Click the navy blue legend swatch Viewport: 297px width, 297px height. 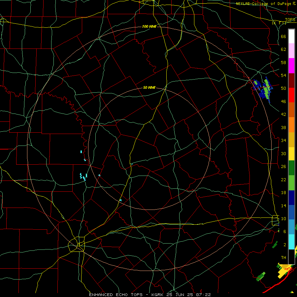(291, 198)
